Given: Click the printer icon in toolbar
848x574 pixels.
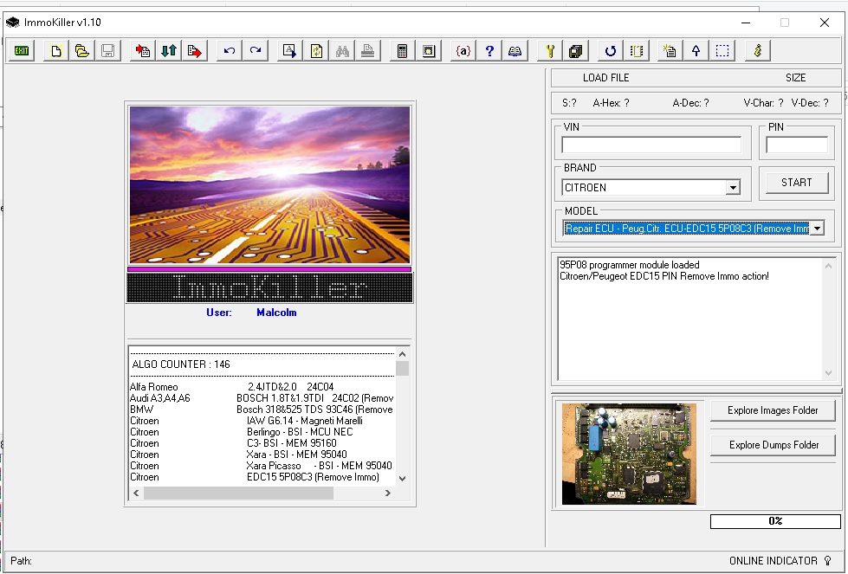Looking at the screenshot, I should [x=368, y=51].
